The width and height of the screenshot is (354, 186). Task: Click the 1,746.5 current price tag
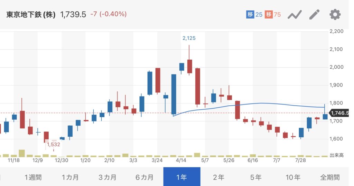pyautogui.click(x=339, y=113)
